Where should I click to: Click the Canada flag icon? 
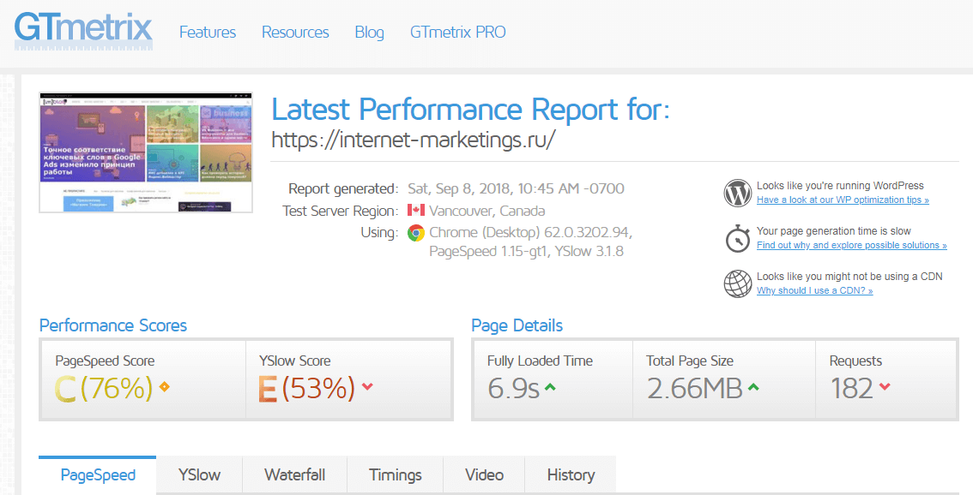pos(416,211)
